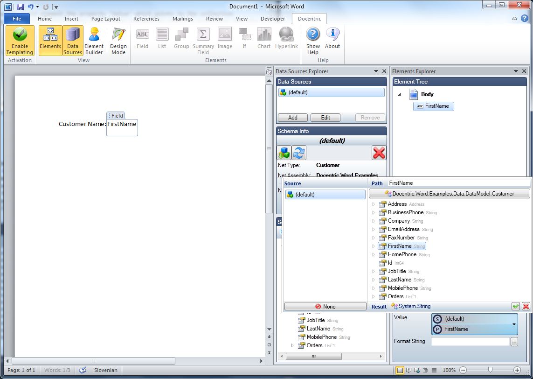Insert an Image element

[225, 38]
